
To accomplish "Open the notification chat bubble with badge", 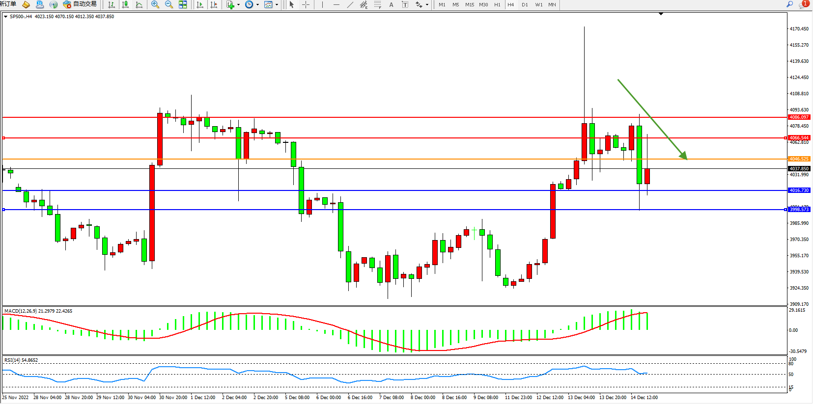I will 804,4.
